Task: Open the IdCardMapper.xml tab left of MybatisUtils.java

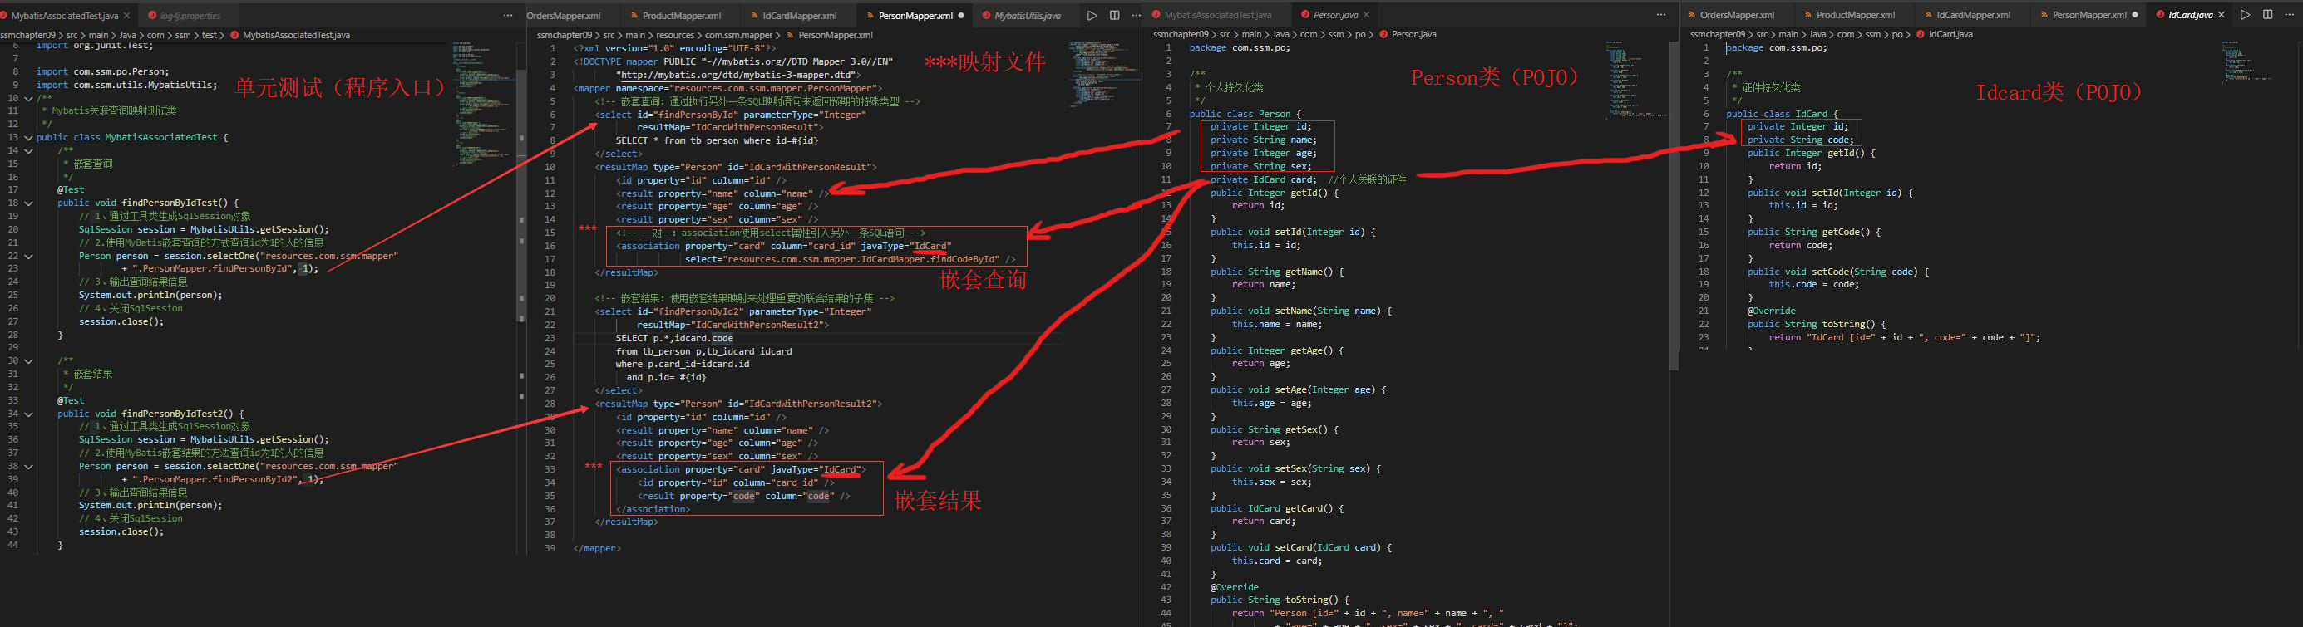Action: [x=798, y=16]
